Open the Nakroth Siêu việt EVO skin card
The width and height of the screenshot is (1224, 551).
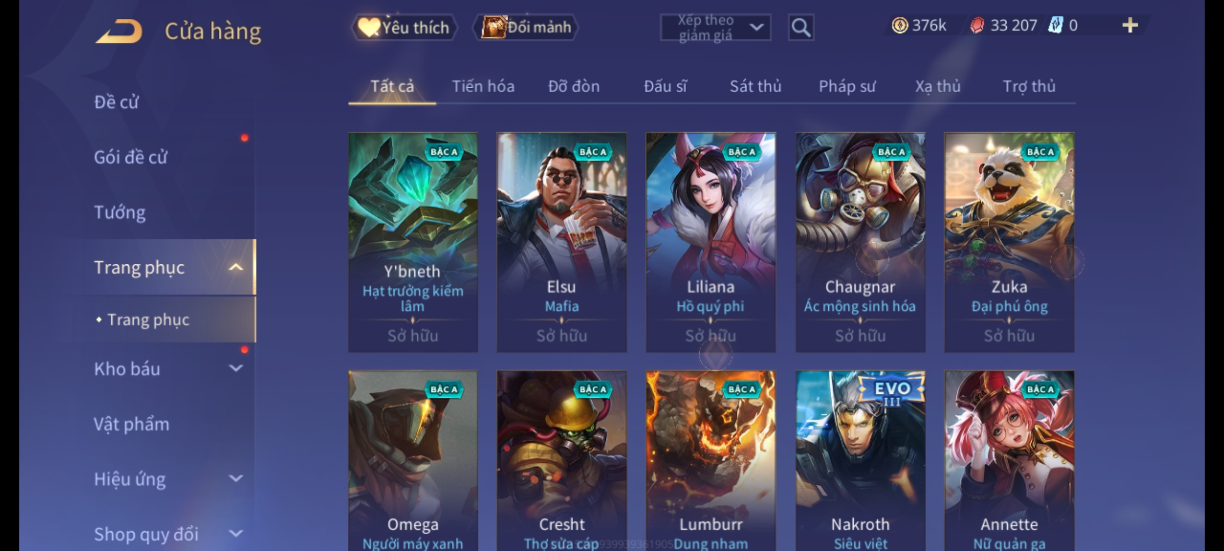(x=860, y=461)
